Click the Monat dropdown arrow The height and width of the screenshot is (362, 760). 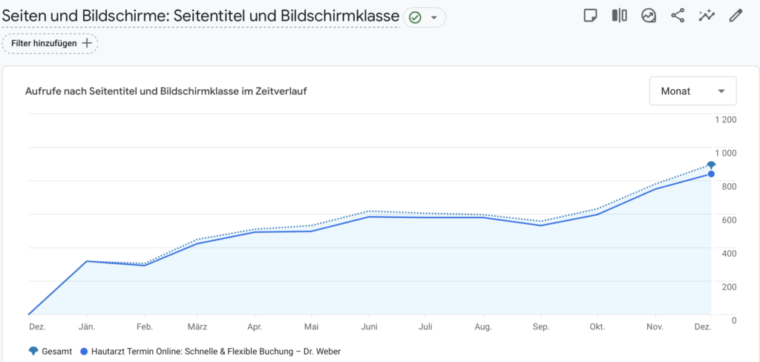click(721, 91)
